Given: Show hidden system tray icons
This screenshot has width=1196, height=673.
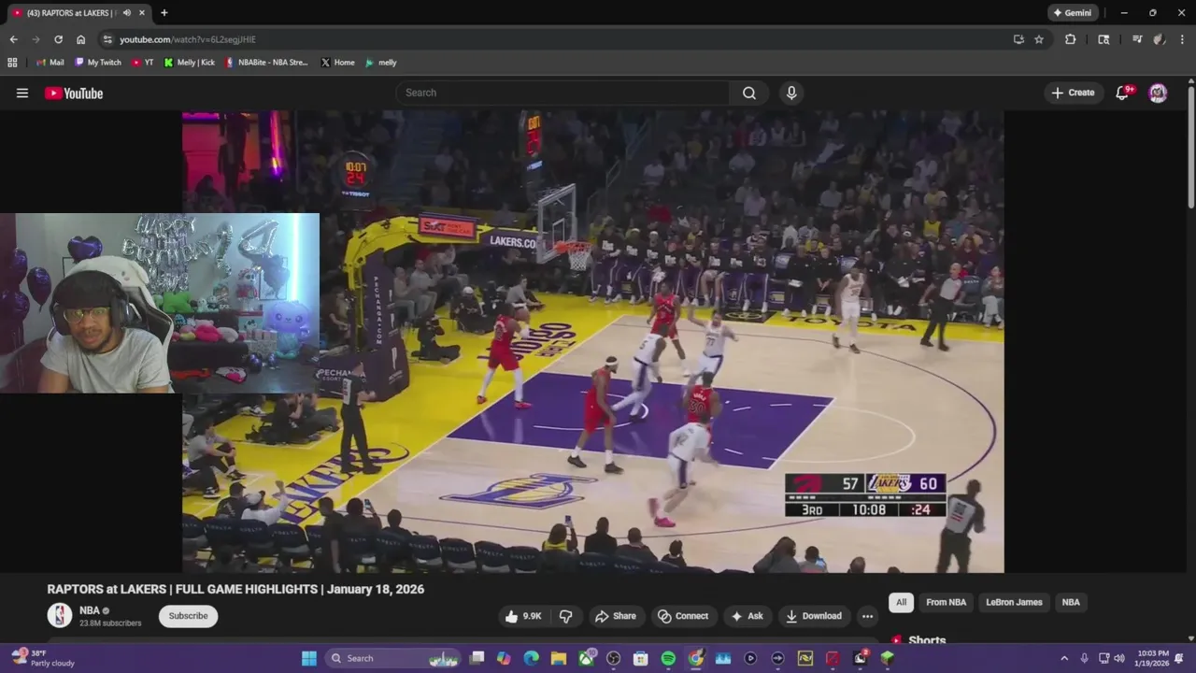Looking at the screenshot, I should point(1064,658).
